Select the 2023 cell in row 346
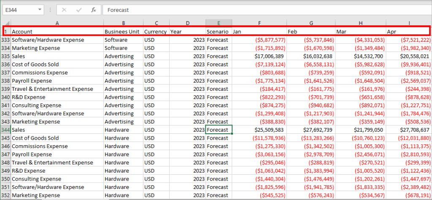 (x=187, y=146)
